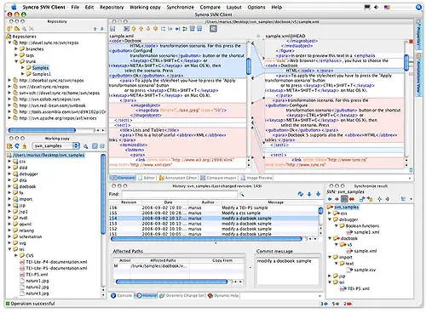The width and height of the screenshot is (426, 313).
Task: Click the magnifier icon beside the Find field
Action: (x=242, y=194)
